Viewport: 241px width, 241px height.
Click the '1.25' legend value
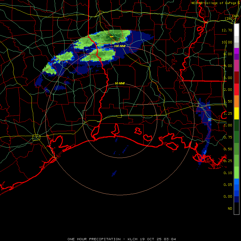(228, 114)
